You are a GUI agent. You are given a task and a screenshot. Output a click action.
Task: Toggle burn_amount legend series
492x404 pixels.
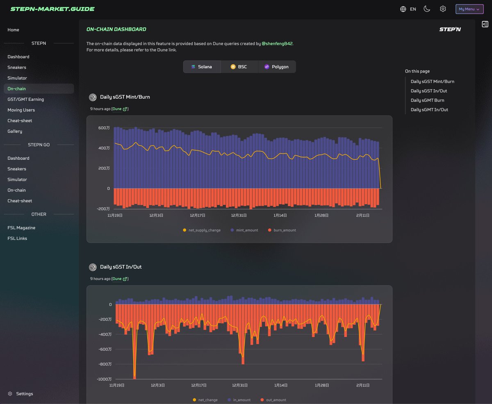(x=282, y=230)
